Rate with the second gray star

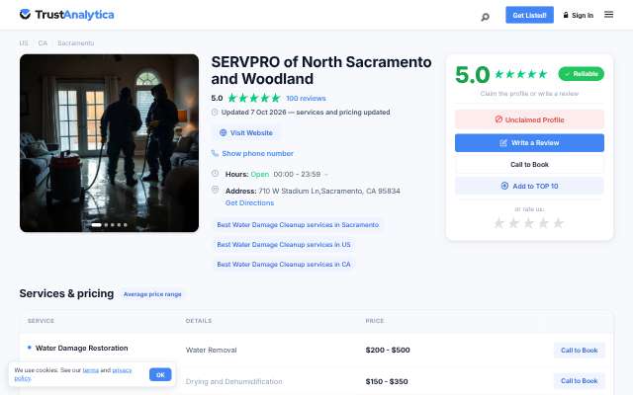(513, 223)
